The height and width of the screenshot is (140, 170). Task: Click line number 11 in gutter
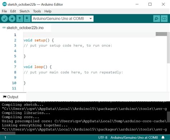[14, 88]
